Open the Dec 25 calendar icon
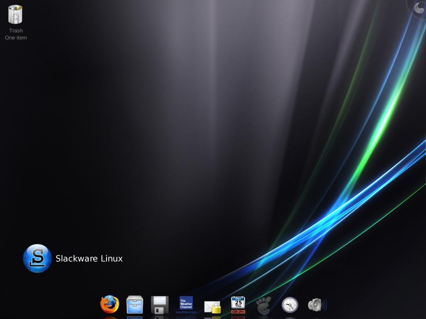Image resolution: width=426 pixels, height=319 pixels. tap(238, 304)
